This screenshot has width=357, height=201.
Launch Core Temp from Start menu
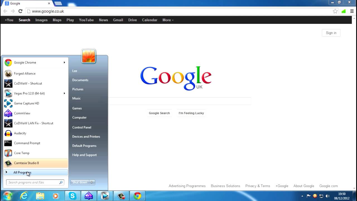tap(36, 153)
